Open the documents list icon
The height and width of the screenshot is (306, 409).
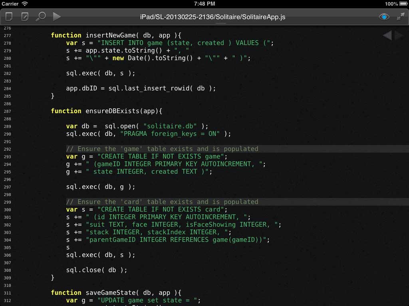(9, 17)
